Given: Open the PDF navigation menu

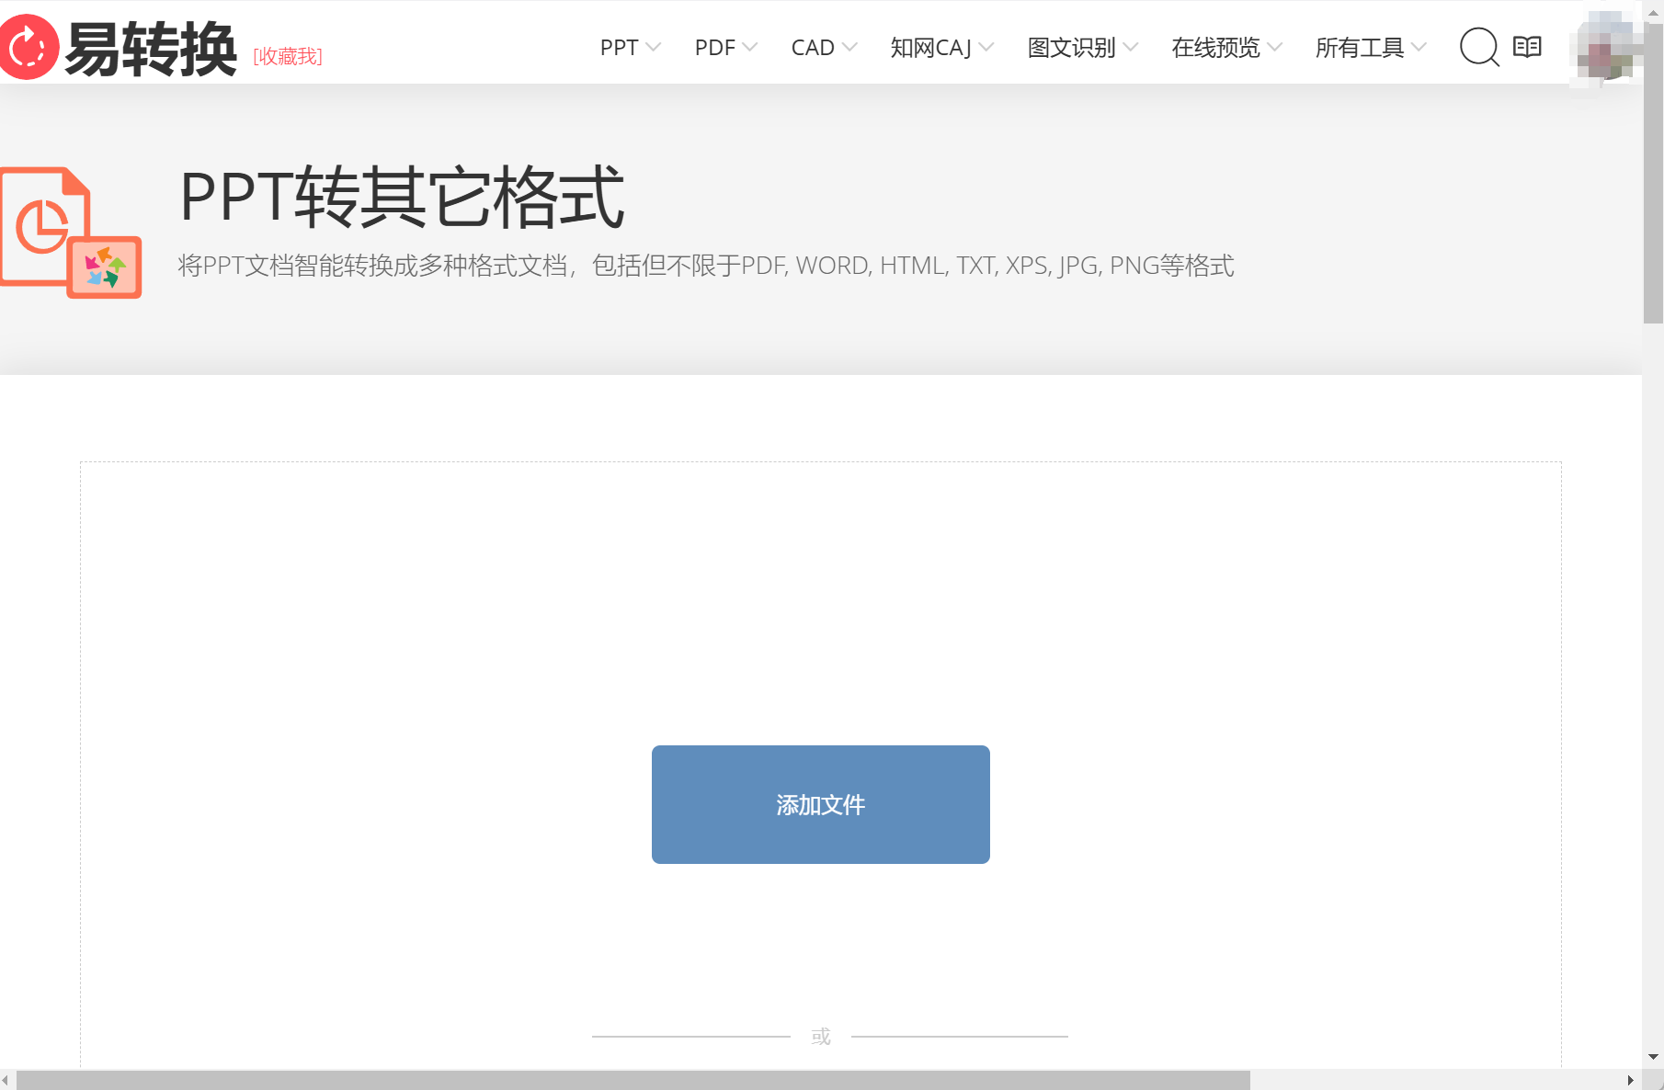Looking at the screenshot, I should (x=715, y=48).
